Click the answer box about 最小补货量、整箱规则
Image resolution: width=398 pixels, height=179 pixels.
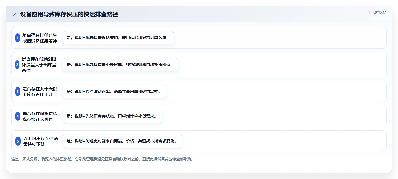pos(120,65)
